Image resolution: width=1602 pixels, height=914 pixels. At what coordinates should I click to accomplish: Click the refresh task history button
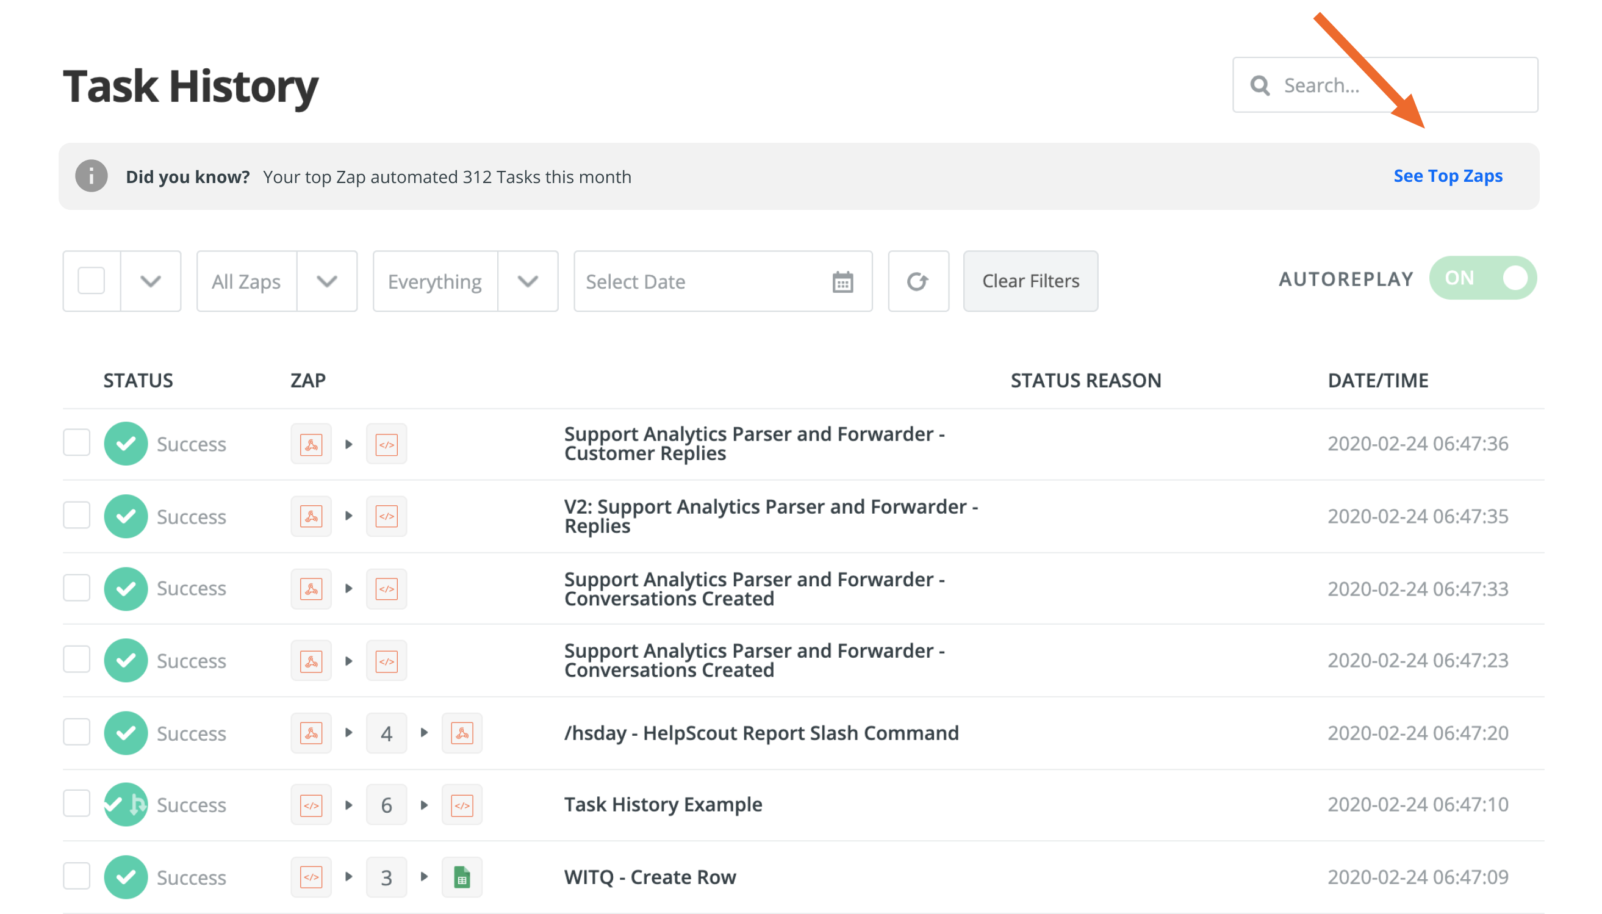pyautogui.click(x=918, y=281)
